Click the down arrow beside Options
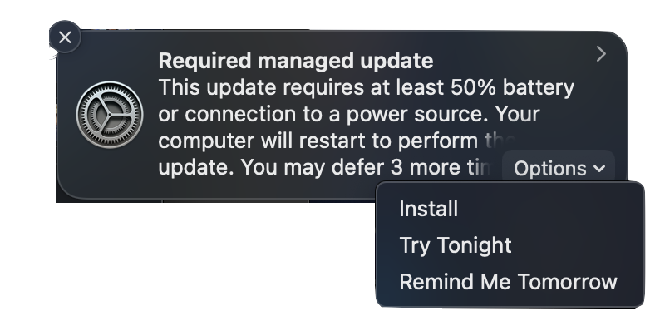 coord(599,169)
